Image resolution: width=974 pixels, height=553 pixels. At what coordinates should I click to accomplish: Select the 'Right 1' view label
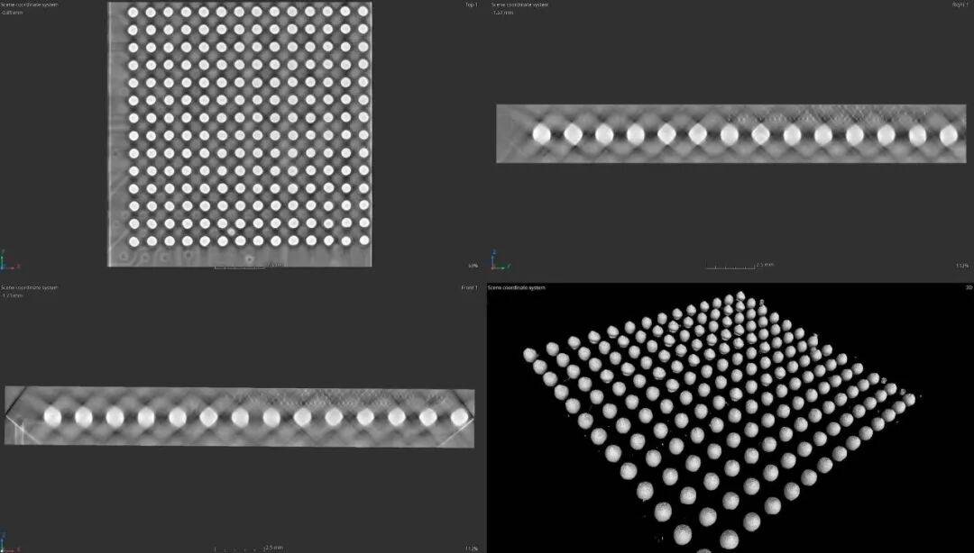tap(959, 5)
